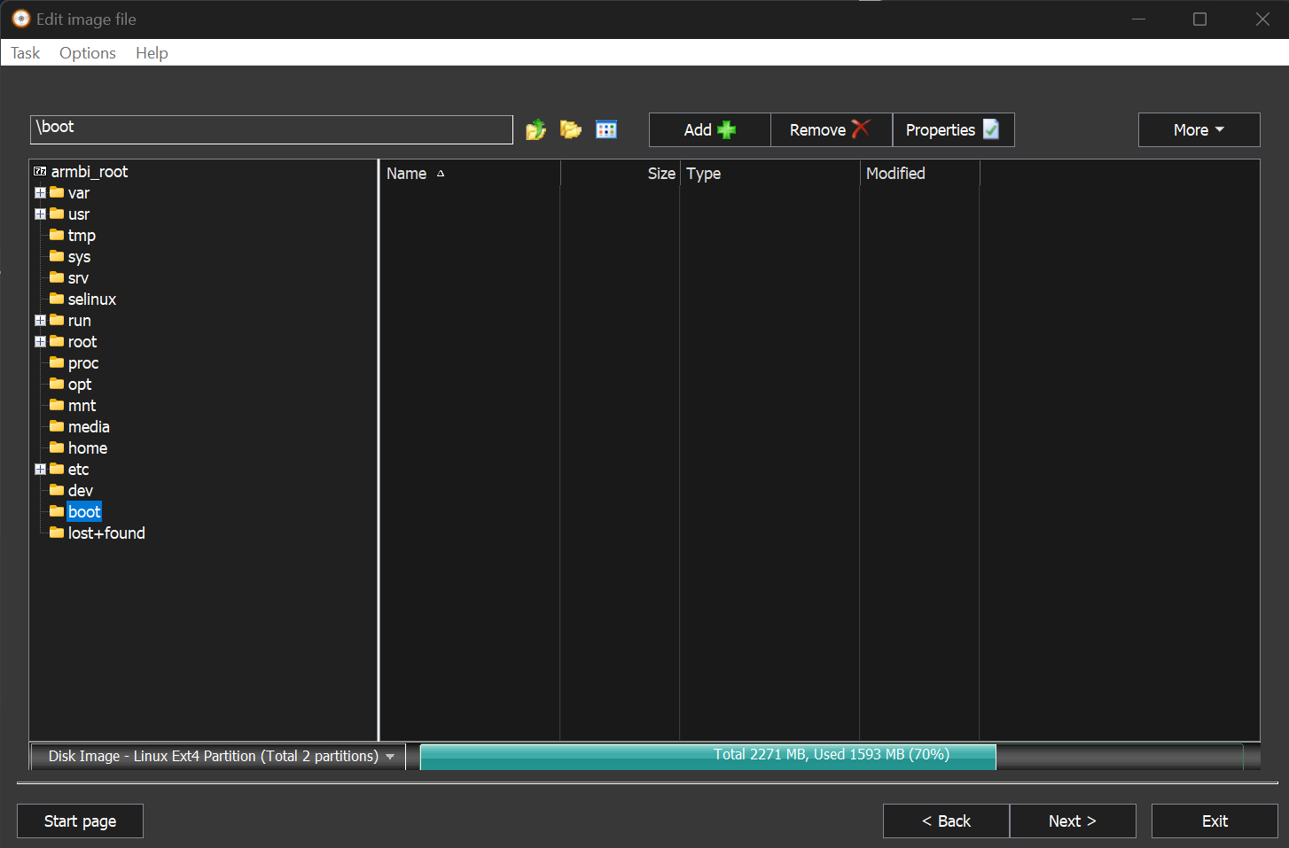Maximize the Edit image file window
The height and width of the screenshot is (848, 1289).
pos(1199,19)
